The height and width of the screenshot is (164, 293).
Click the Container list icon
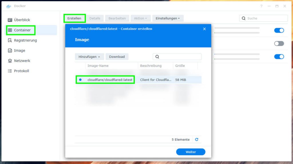[10, 30]
